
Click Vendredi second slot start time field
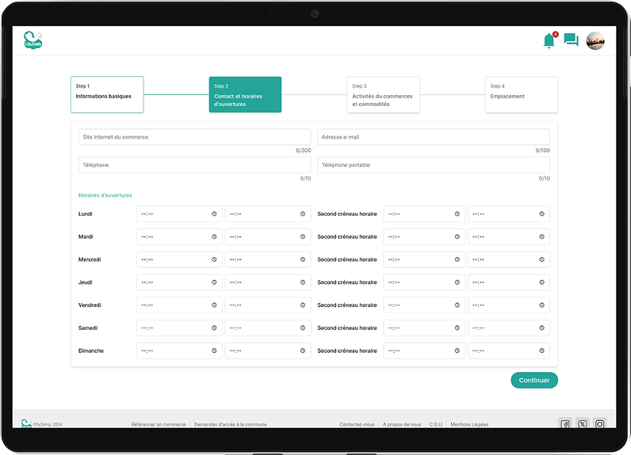point(424,305)
